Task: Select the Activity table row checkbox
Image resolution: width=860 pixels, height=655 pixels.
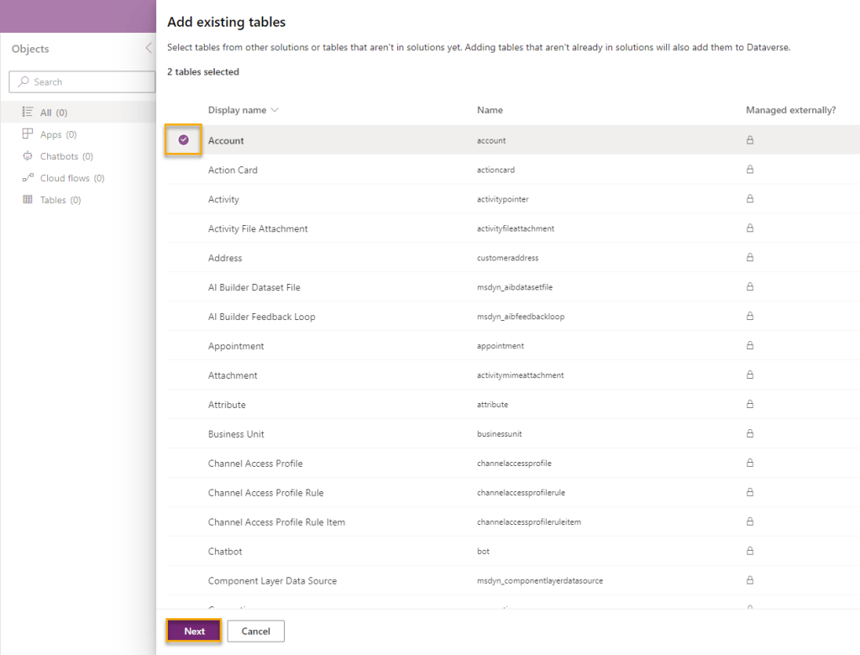Action: tap(183, 199)
